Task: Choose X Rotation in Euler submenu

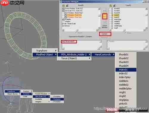Action: [57, 97]
